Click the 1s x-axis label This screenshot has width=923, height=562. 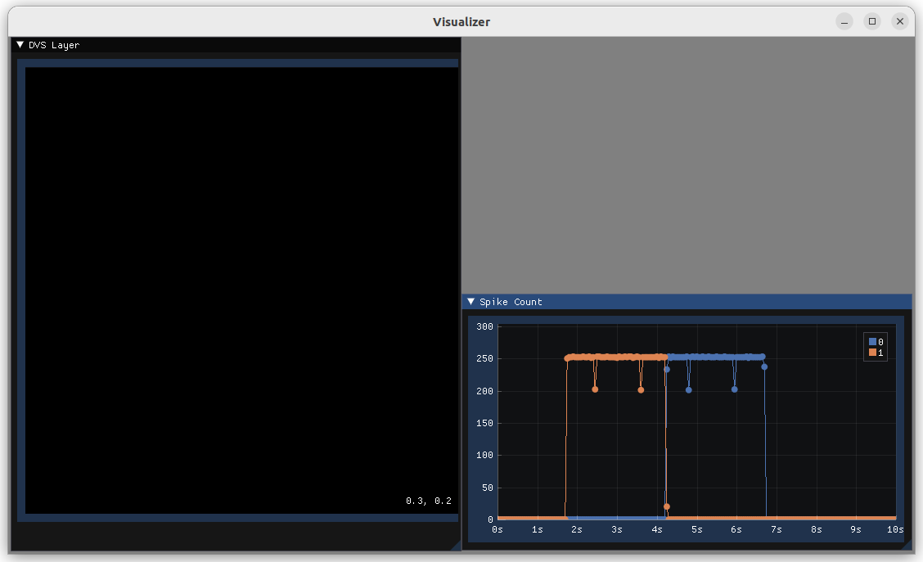coord(538,529)
